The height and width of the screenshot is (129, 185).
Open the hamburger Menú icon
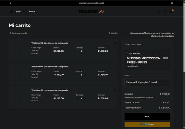12,12
